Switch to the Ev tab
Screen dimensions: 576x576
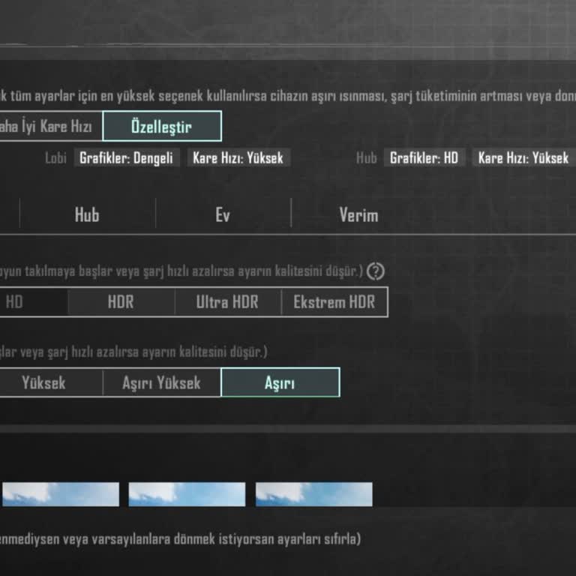point(223,215)
